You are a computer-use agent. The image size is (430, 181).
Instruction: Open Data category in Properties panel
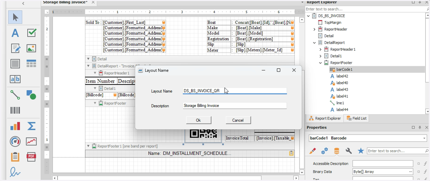click(336, 151)
